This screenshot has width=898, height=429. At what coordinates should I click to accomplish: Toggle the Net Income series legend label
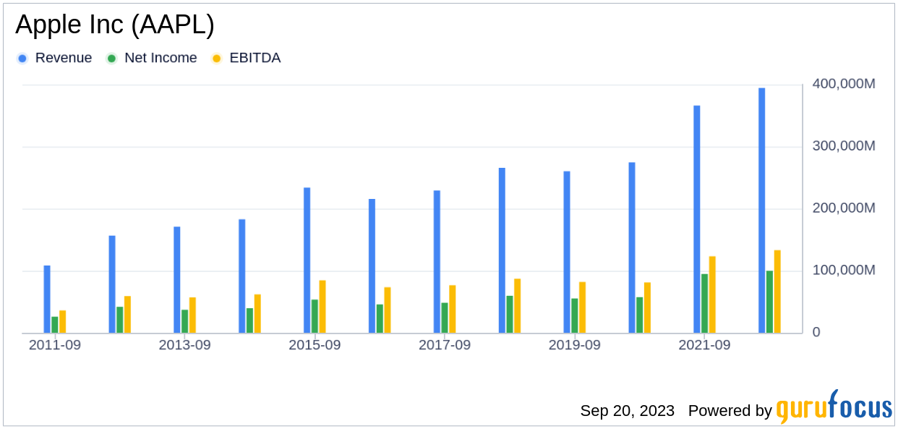161,58
